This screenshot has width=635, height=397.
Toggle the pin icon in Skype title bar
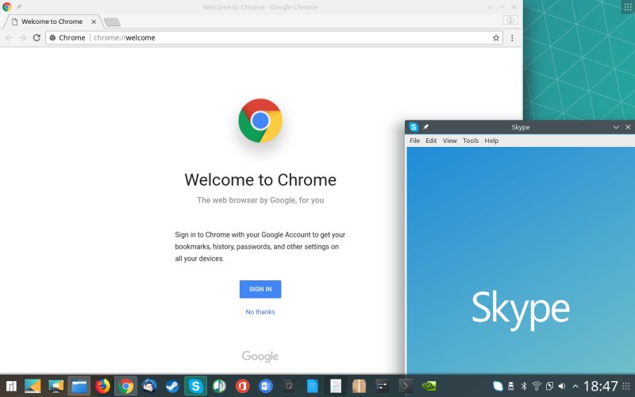pos(425,127)
